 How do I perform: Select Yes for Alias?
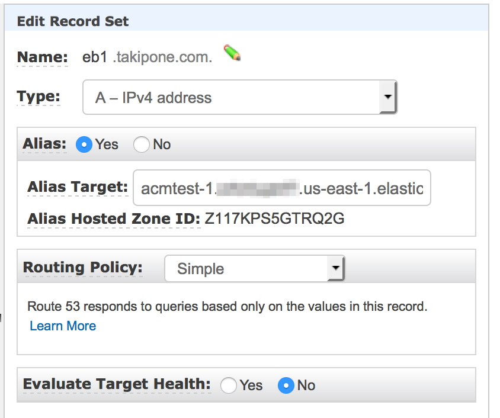point(84,144)
